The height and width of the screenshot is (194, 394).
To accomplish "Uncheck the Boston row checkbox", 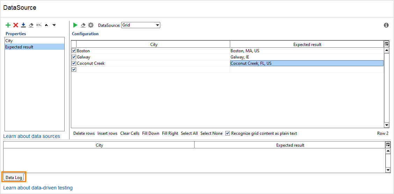I will coord(74,51).
